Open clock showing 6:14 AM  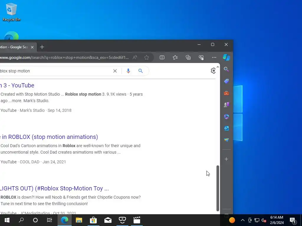(x=277, y=220)
